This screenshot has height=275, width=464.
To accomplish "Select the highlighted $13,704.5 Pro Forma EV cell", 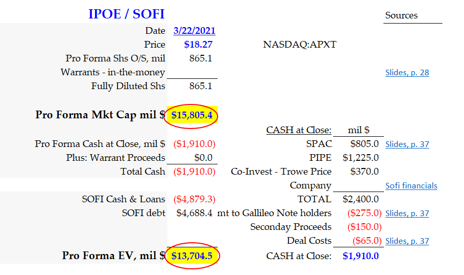I will click(192, 256).
